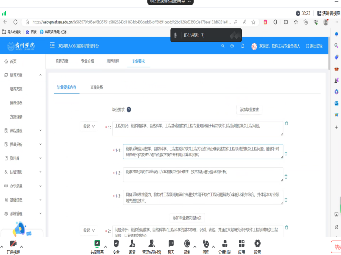341x255 pixels.
Task: Click 添加毕业要求指标点 button
Action: click(187, 218)
